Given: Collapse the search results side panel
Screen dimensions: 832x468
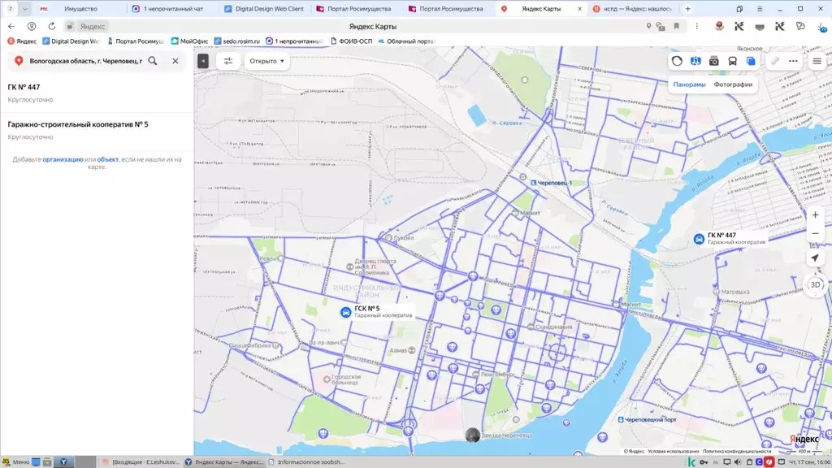Looking at the screenshot, I should point(203,61).
